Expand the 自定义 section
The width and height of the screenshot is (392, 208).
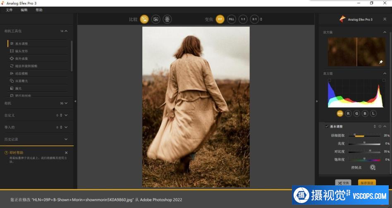point(66,115)
